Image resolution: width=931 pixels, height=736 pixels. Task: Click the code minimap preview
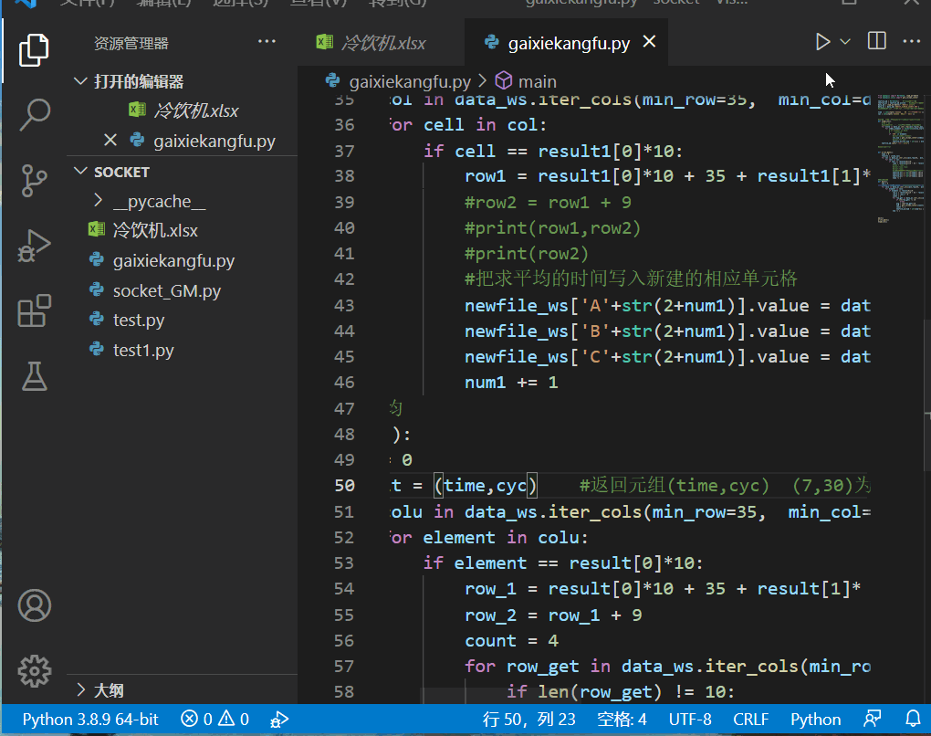pyautogui.click(x=899, y=155)
